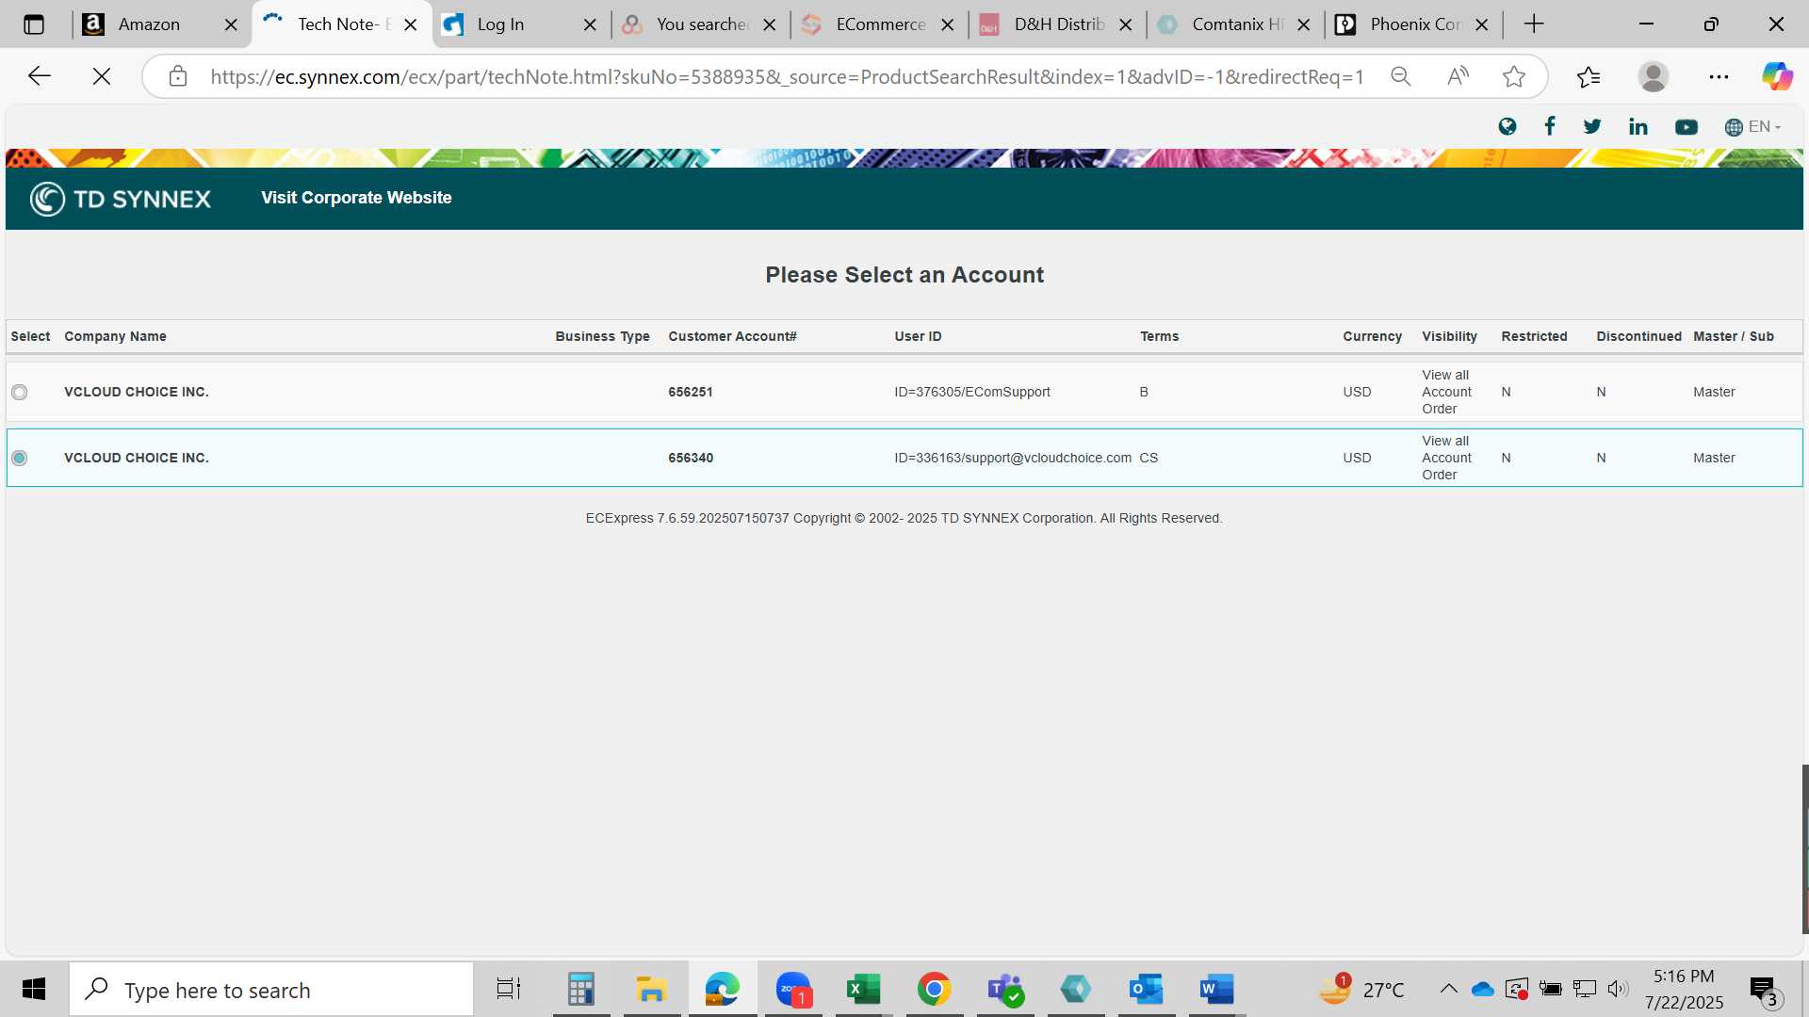Viewport: 1809px width, 1017px height.
Task: Click the Terms column header
Action: tap(1159, 336)
